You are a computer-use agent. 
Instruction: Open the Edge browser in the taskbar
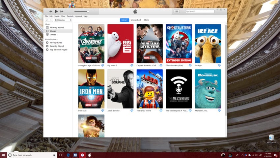tap(68, 155)
